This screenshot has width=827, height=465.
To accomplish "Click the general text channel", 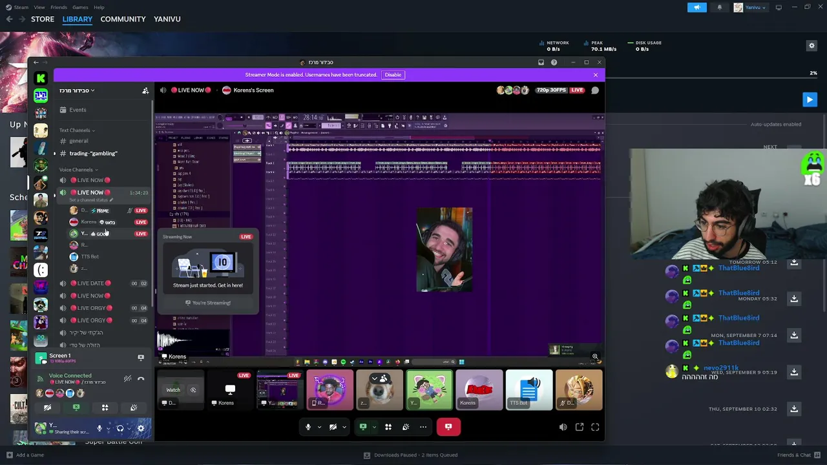I will [x=79, y=141].
